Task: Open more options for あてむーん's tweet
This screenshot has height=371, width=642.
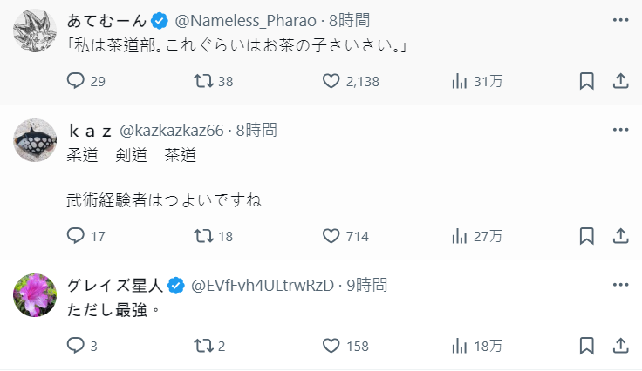Action: click(x=620, y=19)
